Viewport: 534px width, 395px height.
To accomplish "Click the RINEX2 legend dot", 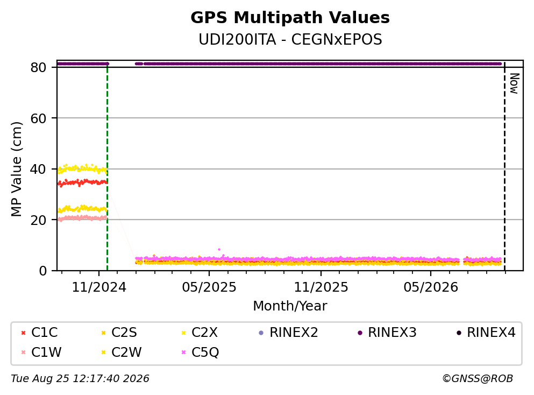I will (261, 333).
